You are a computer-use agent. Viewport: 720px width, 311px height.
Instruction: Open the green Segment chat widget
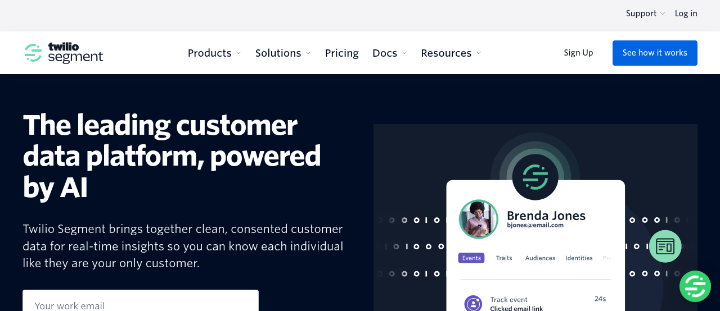[x=695, y=286]
